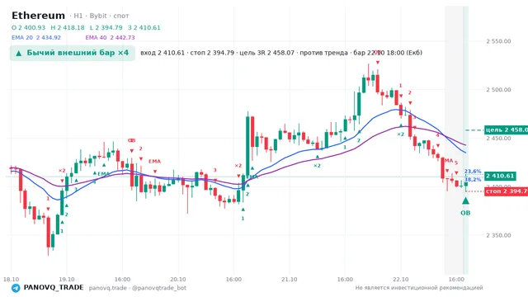
Task: Click the '20.10' date axis label
Action: [178, 280]
